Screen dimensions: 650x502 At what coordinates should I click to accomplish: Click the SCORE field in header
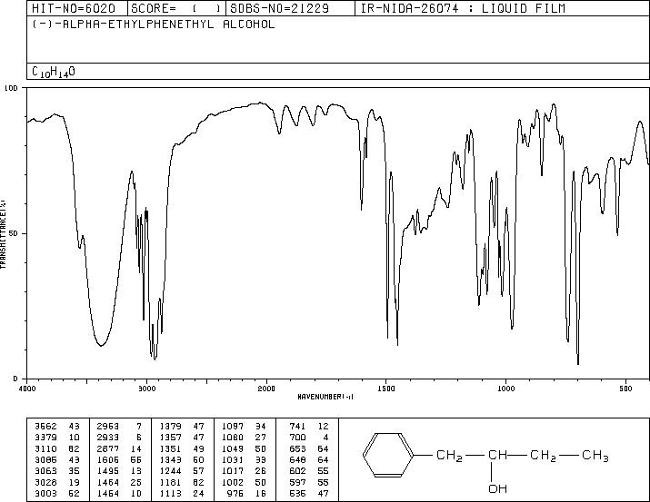[x=176, y=8]
